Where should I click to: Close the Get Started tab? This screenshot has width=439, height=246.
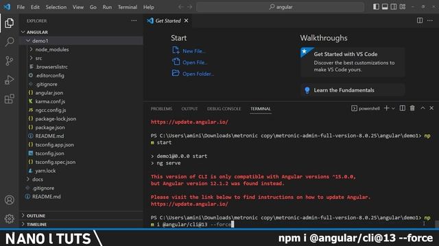(186, 20)
